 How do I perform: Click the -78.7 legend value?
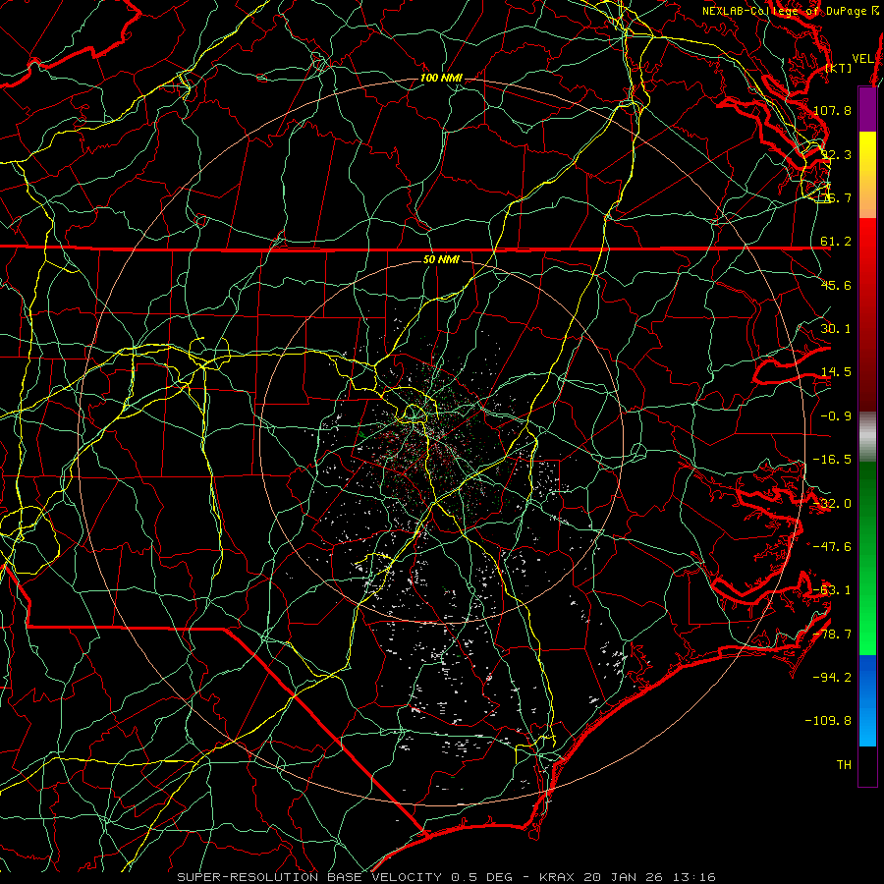pos(832,635)
